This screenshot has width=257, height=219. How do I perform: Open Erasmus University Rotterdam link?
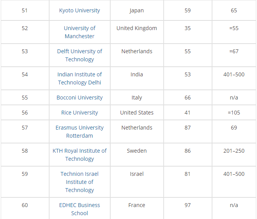80,131
